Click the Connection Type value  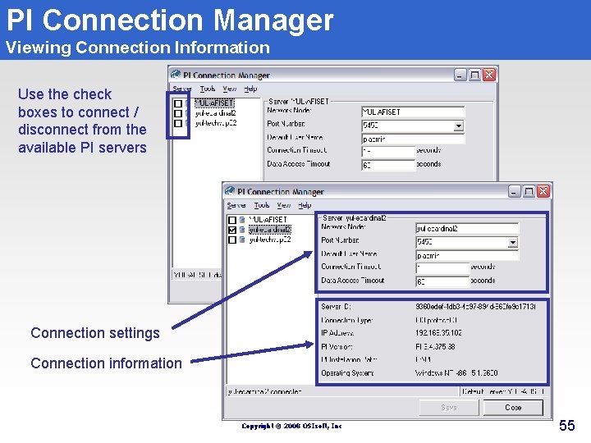[436, 320]
